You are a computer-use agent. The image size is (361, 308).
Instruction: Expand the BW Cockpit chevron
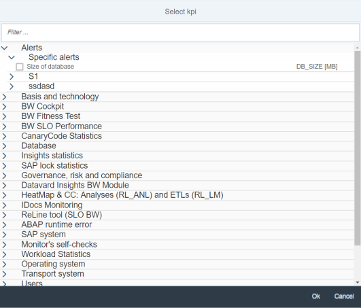click(x=4, y=107)
